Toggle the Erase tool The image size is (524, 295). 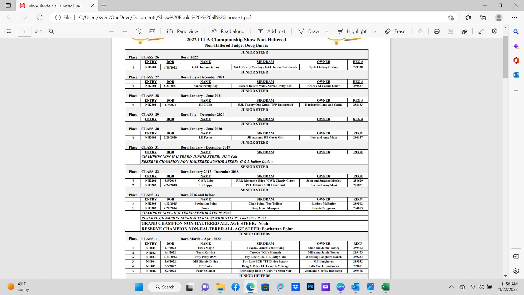[x=395, y=31]
